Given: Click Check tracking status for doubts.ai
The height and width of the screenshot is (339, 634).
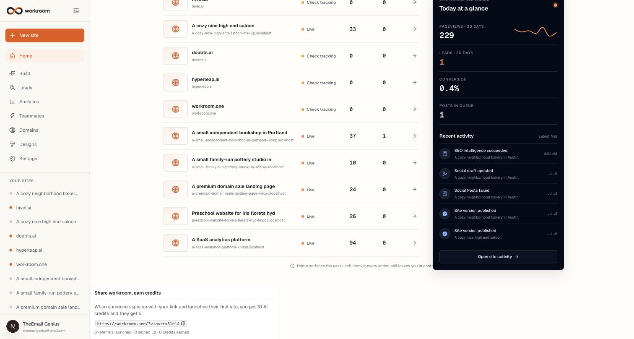Looking at the screenshot, I should coord(319,56).
